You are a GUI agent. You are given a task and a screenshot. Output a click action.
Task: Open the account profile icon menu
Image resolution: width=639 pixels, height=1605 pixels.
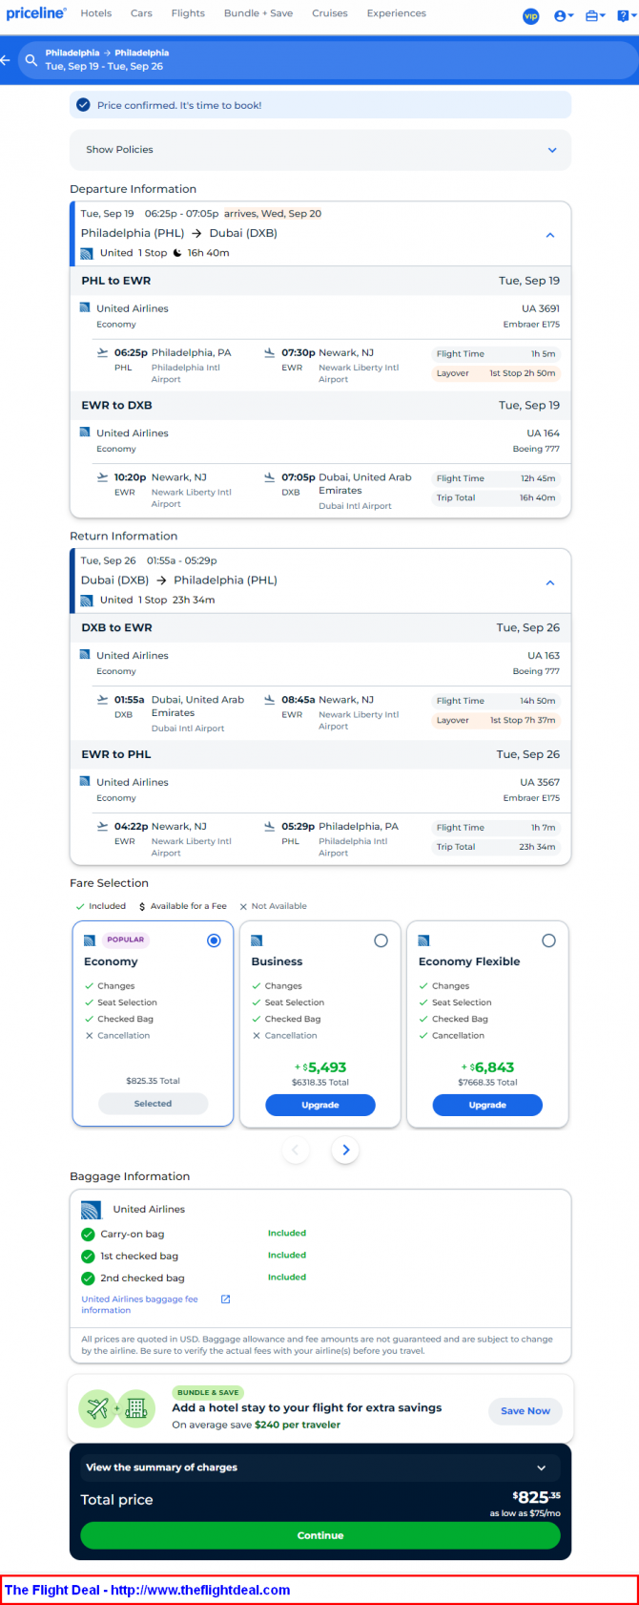click(x=563, y=16)
